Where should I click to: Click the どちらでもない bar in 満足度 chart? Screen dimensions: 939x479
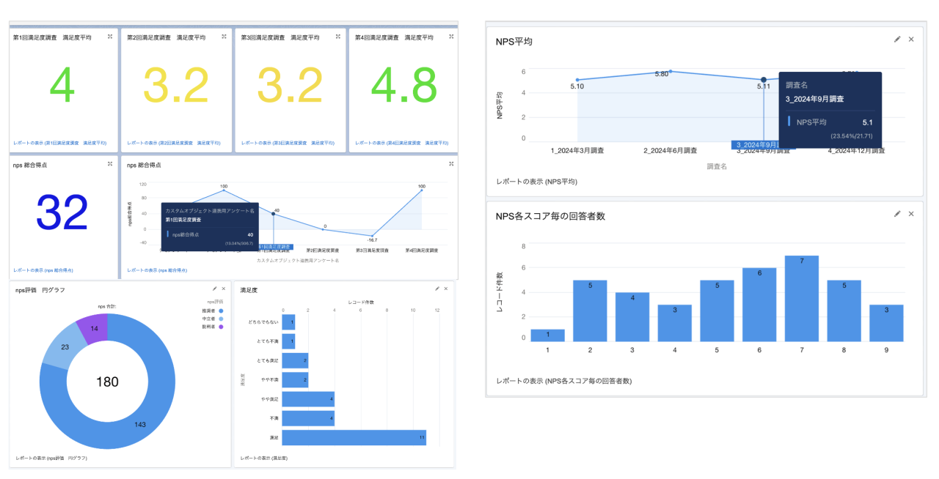288,322
